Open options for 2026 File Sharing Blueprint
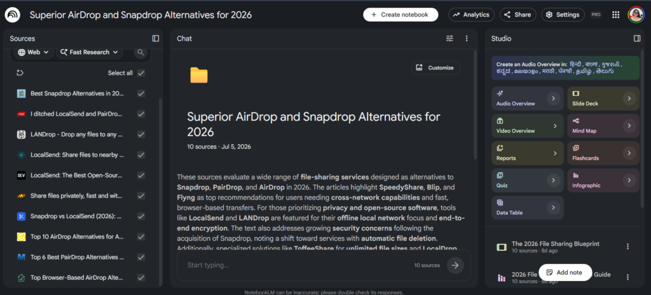The image size is (651, 295). coord(627,247)
